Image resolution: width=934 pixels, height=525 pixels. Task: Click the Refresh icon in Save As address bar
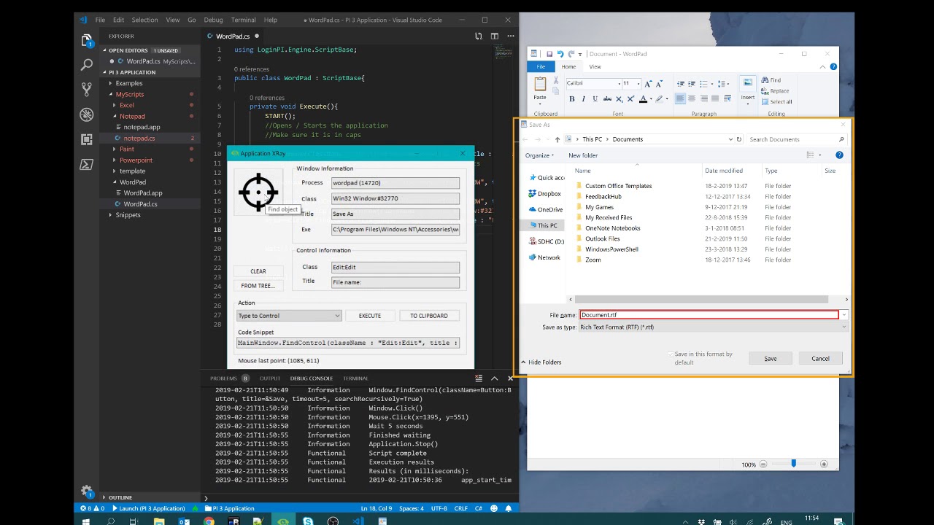coord(738,139)
